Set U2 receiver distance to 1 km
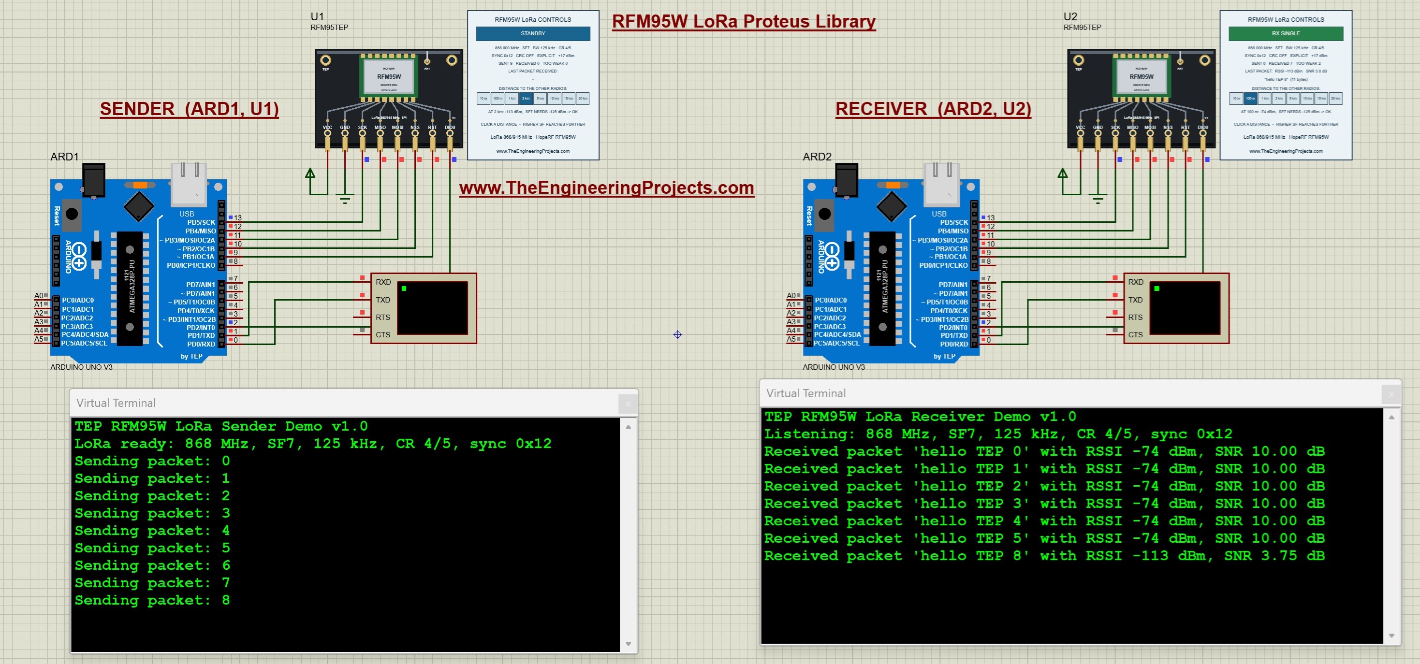The width and height of the screenshot is (1420, 664). 1264,99
